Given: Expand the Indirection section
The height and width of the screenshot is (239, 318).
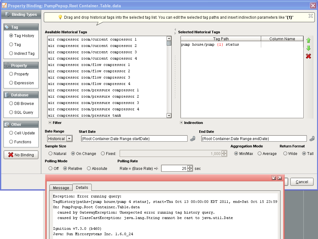Looking at the screenshot, I should point(181,123).
